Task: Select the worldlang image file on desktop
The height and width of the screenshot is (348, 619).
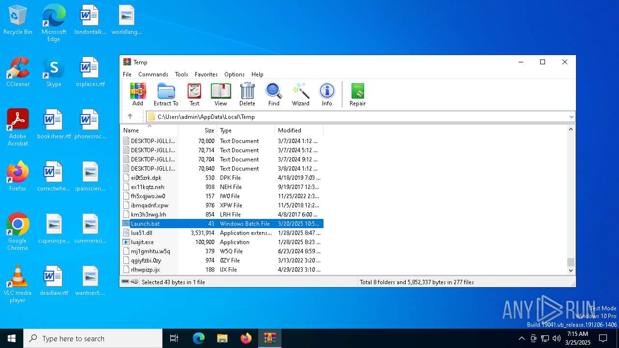Action: coord(126,20)
